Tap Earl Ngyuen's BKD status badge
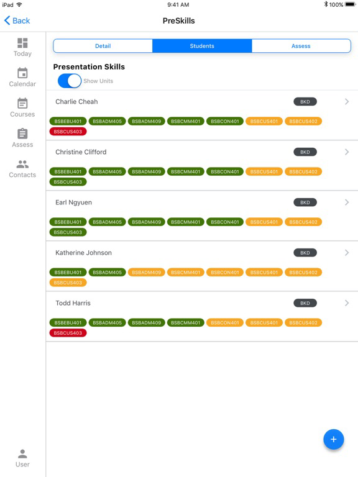Screen dimensions: 358x477 point(305,202)
